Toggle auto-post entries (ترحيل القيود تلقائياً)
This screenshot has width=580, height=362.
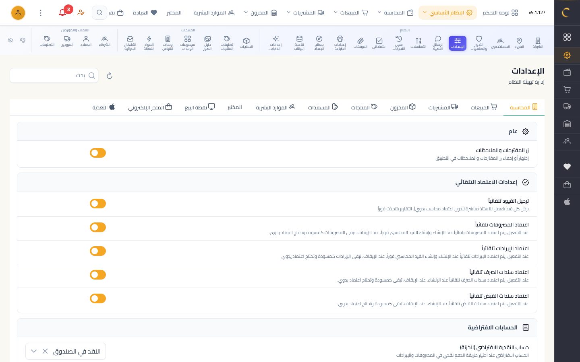[x=98, y=204]
